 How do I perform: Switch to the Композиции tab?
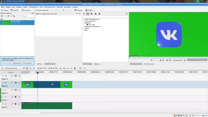tap(87, 64)
